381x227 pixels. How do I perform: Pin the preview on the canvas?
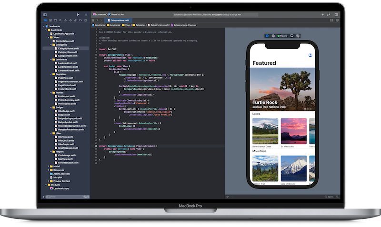coord(228,197)
